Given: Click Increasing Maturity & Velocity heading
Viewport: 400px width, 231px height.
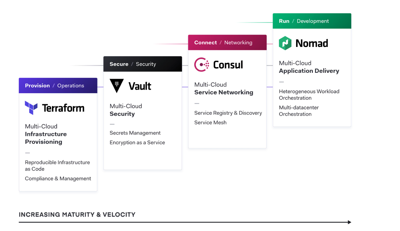Looking at the screenshot, I should (x=77, y=215).
